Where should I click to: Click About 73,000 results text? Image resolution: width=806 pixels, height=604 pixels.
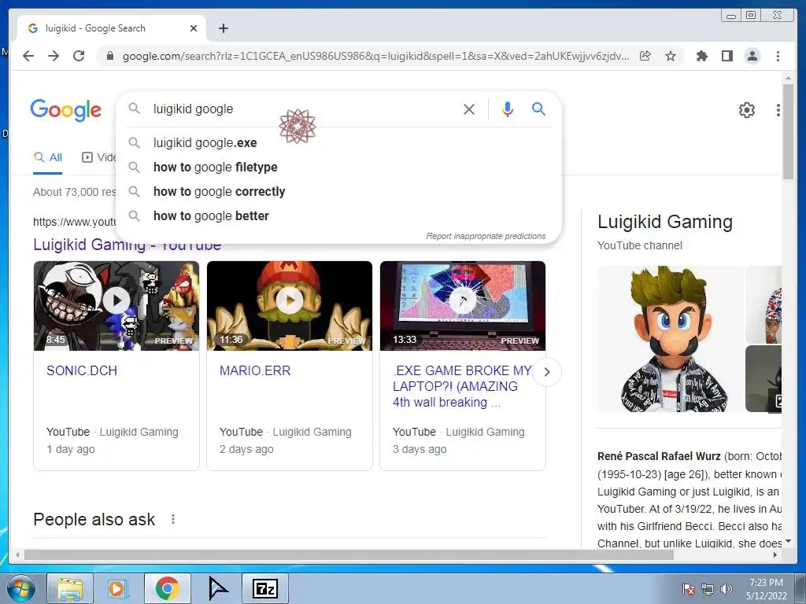click(x=75, y=192)
